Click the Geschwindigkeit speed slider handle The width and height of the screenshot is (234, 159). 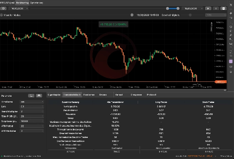point(190,15)
